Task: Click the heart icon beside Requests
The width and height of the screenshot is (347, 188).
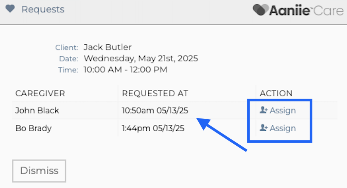Action: point(10,9)
